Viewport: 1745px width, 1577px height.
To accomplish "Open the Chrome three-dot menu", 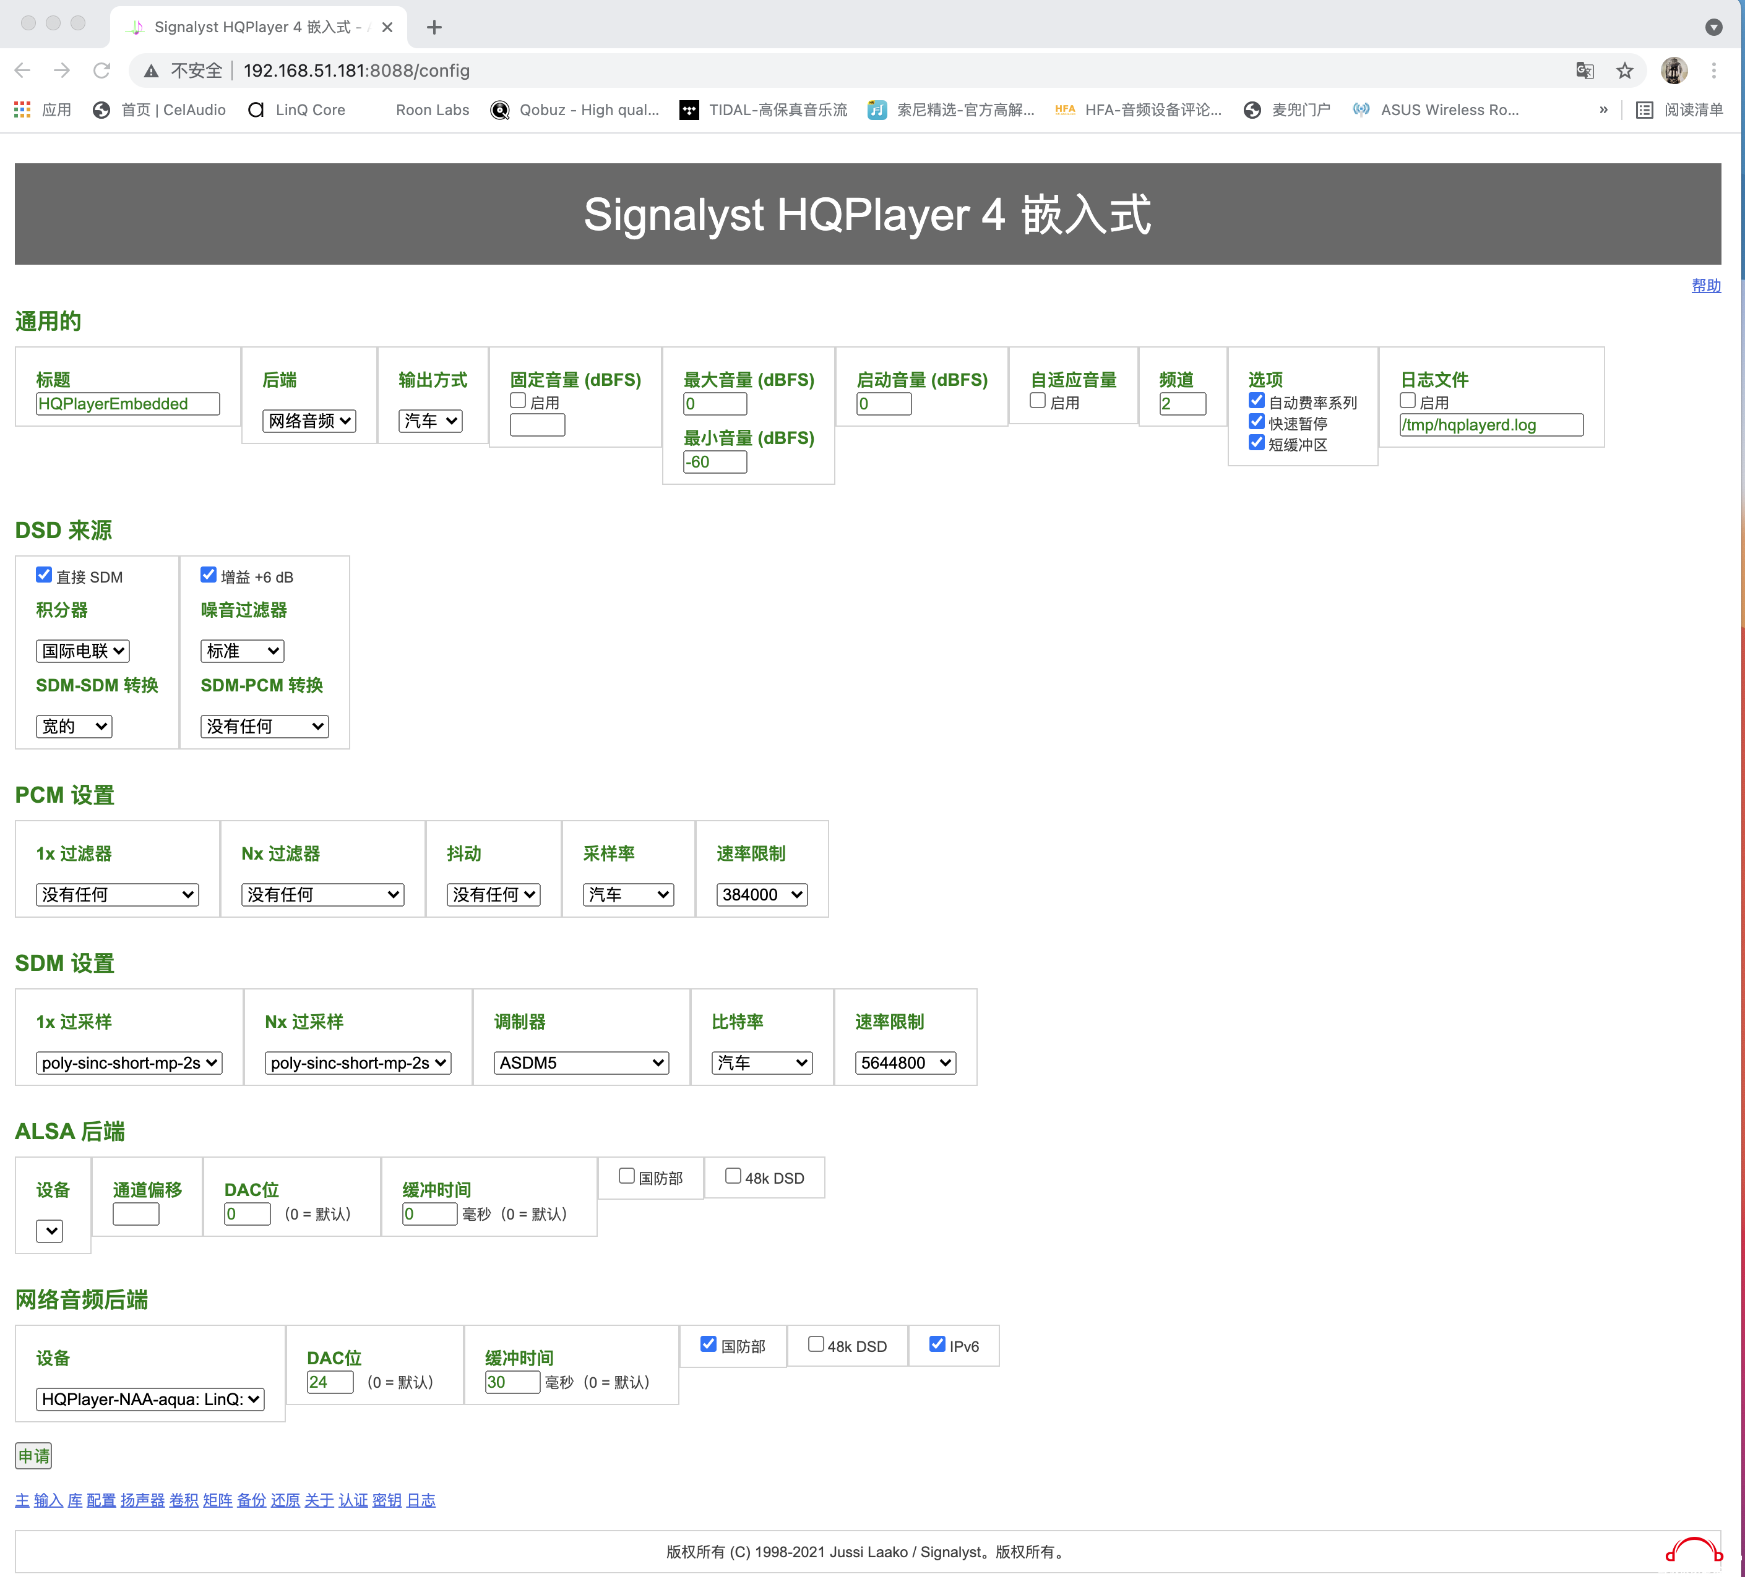I will coord(1714,70).
